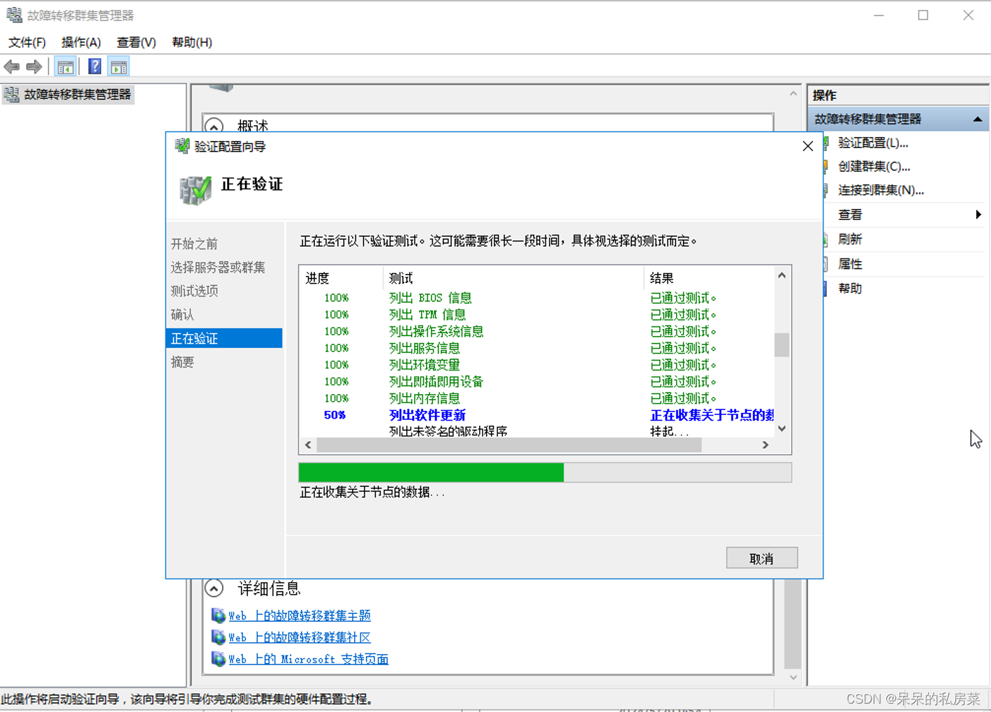Select wizard step 摘要
This screenshot has height=712, width=991.
click(x=182, y=362)
